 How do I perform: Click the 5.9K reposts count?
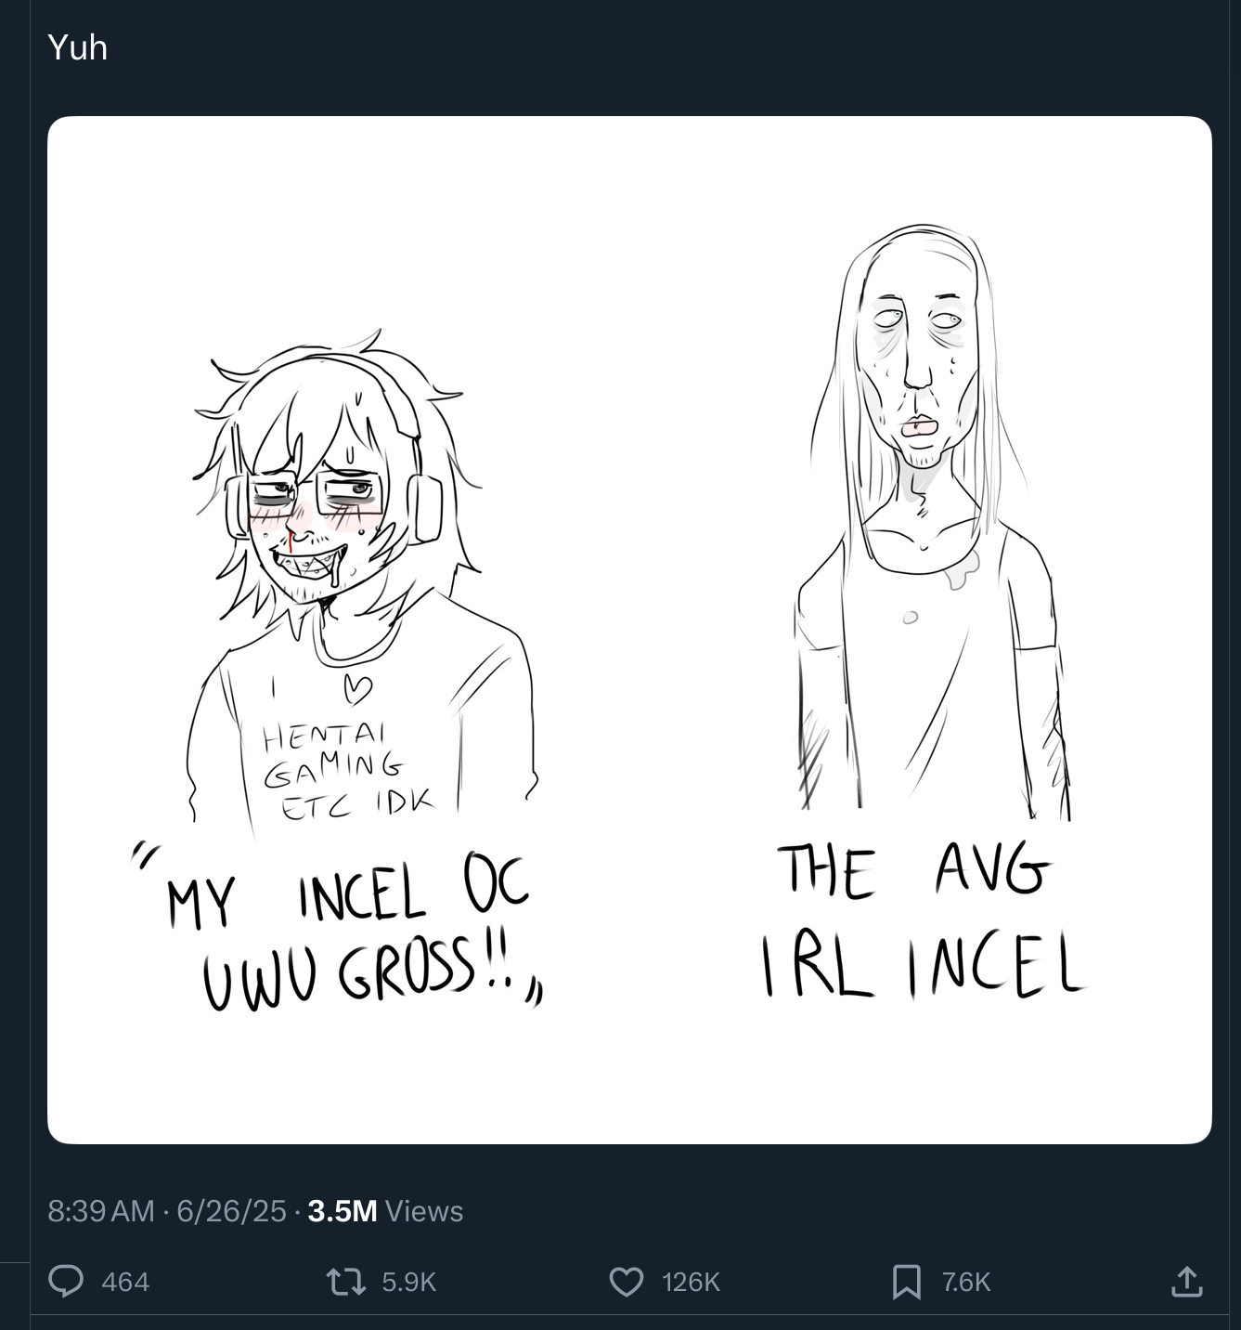point(408,1282)
